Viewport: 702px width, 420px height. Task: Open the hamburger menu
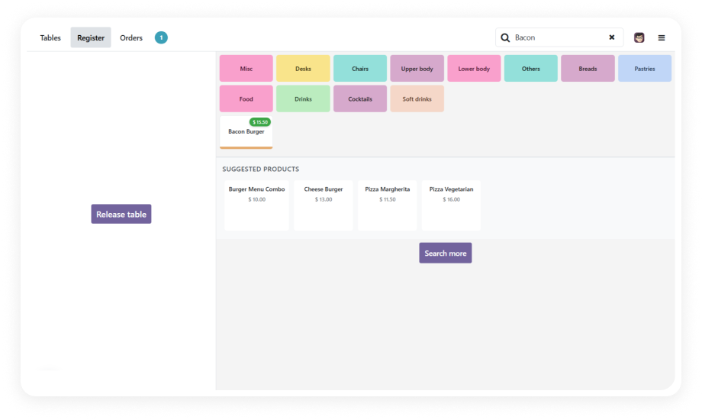(x=662, y=38)
